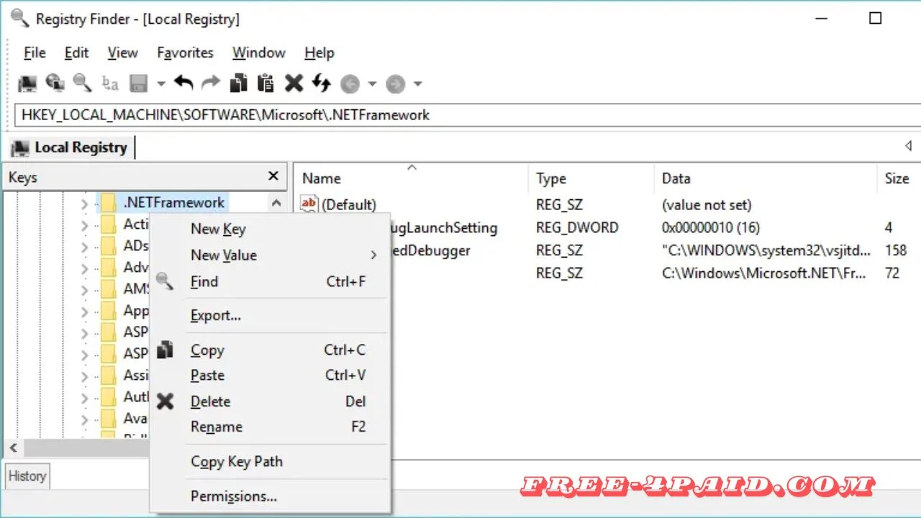Viewport: 921px width, 518px height.
Task: Click the Refresh arrows toolbar icon
Action: tap(321, 83)
